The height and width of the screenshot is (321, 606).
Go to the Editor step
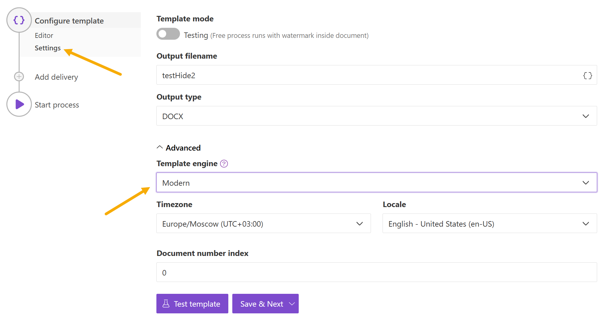(44, 35)
